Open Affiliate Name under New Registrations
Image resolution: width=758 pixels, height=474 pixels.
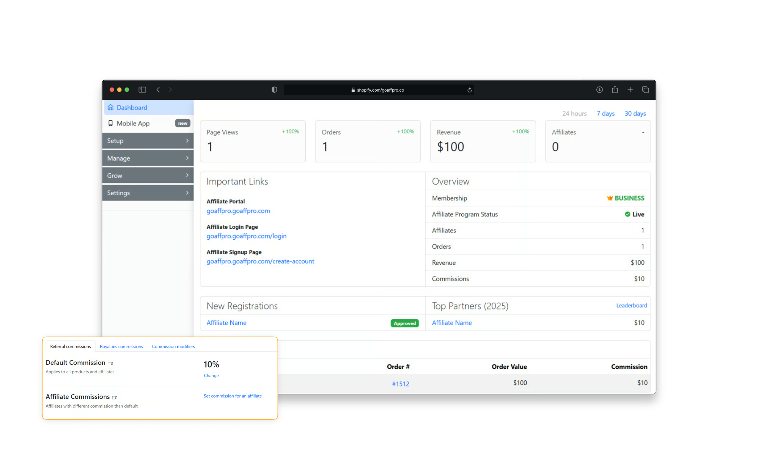point(226,323)
